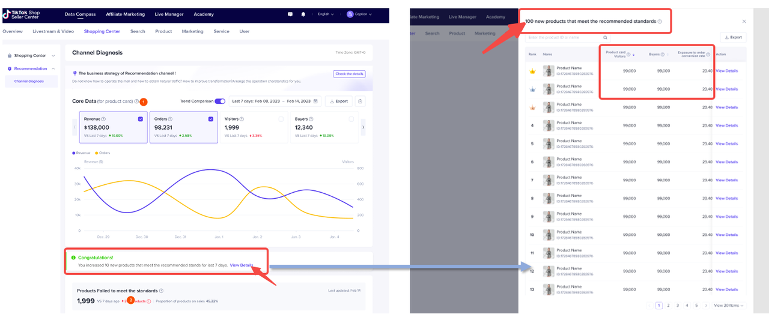The image size is (769, 323).
Task: Check the Visitors metric checkbox
Action: click(281, 119)
